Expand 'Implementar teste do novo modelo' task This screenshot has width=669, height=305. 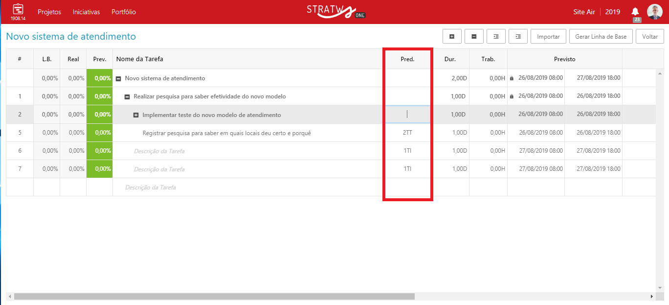tap(136, 115)
